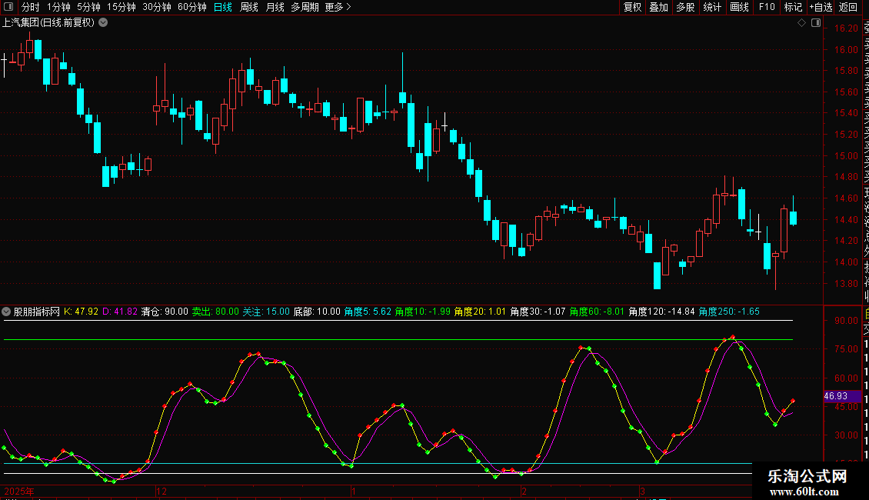Click the 角度60: -8.01 value
The height and width of the screenshot is (500, 869).
pyautogui.click(x=597, y=312)
